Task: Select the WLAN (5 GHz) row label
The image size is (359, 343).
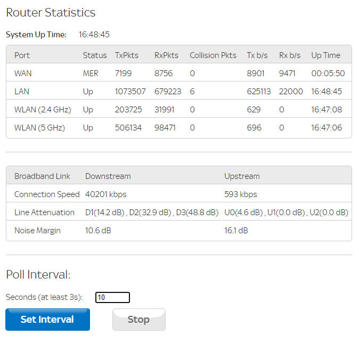Action: tap(39, 128)
